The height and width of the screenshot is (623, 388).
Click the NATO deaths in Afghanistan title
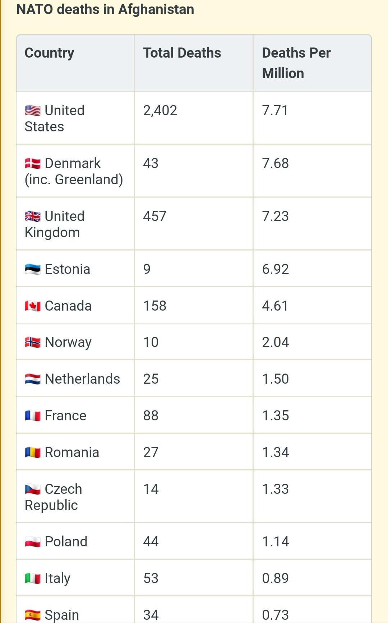coord(105,9)
